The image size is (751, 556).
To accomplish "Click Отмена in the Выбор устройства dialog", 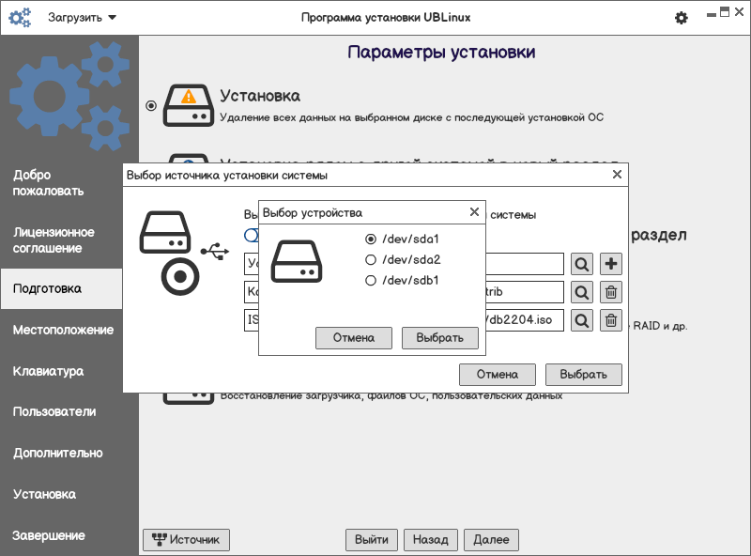I will coord(354,338).
